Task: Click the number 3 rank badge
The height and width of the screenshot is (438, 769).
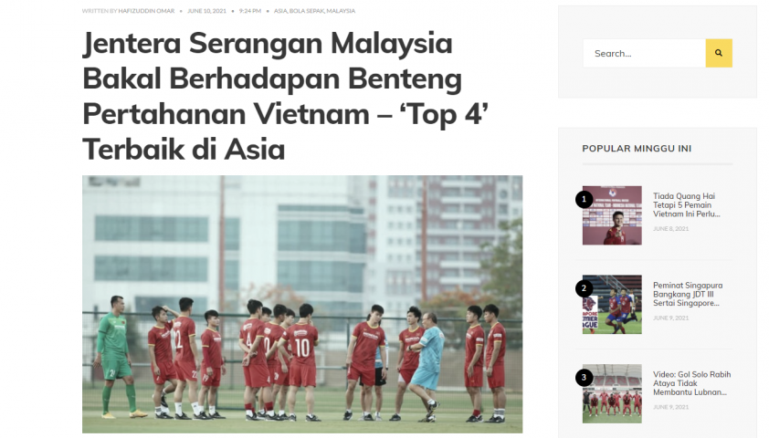Action: pyautogui.click(x=584, y=378)
